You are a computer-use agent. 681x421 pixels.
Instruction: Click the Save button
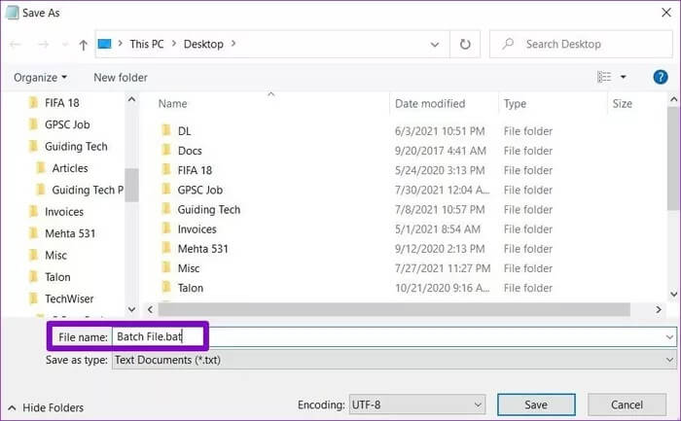(x=536, y=404)
